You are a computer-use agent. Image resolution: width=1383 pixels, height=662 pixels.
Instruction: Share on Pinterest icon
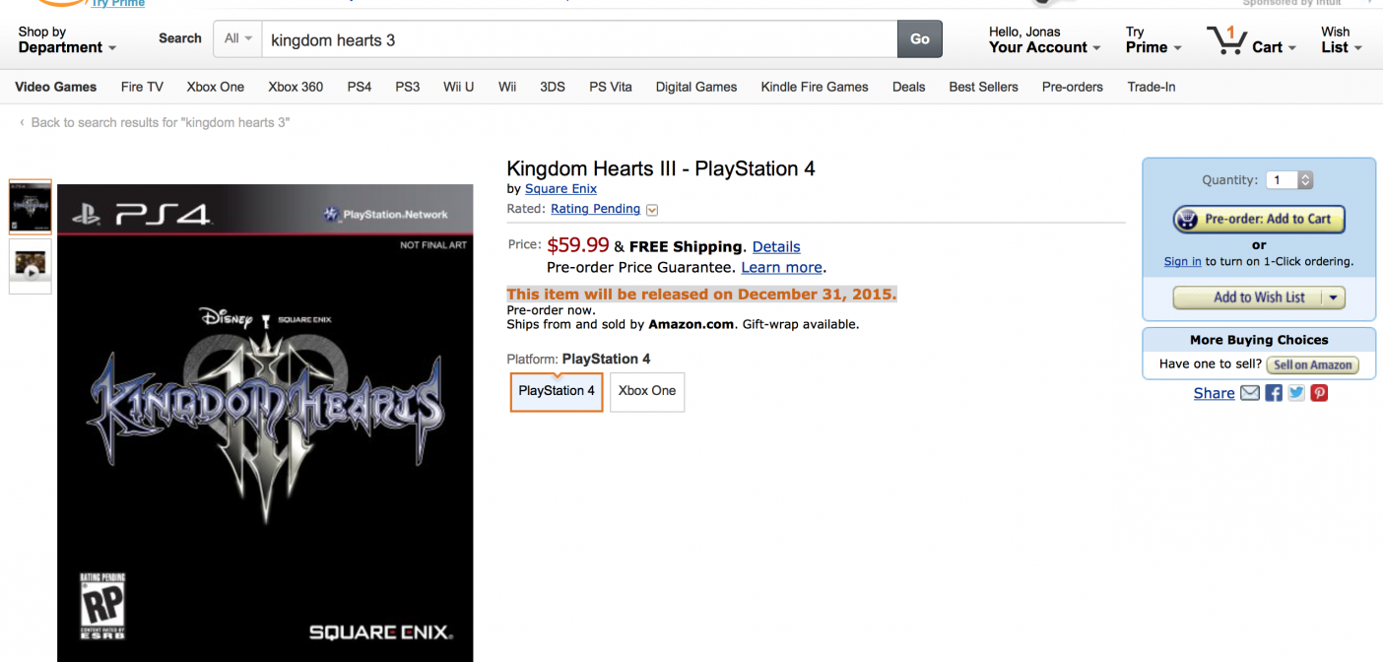coord(1319,393)
